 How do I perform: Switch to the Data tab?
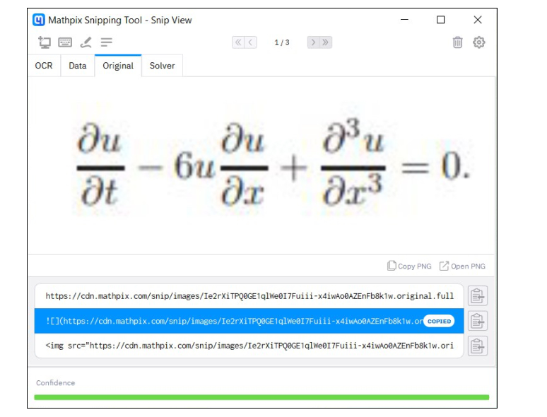[x=78, y=66]
